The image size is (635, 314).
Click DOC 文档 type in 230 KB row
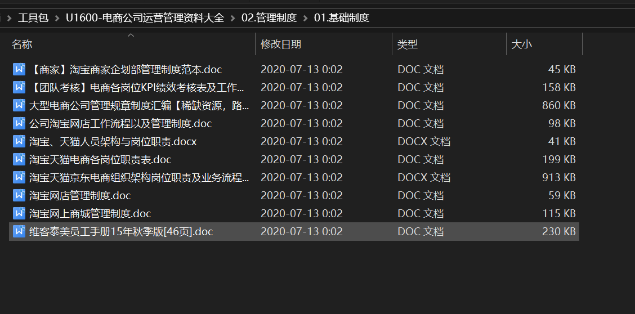(x=421, y=231)
